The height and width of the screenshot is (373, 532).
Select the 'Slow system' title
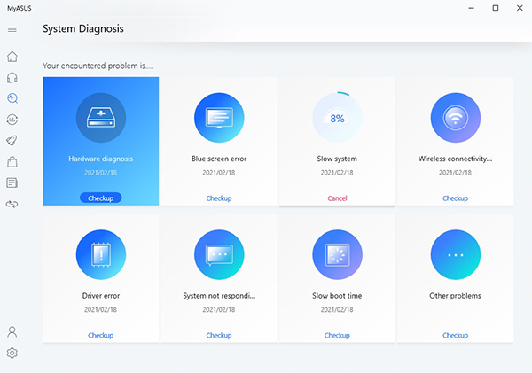point(337,159)
